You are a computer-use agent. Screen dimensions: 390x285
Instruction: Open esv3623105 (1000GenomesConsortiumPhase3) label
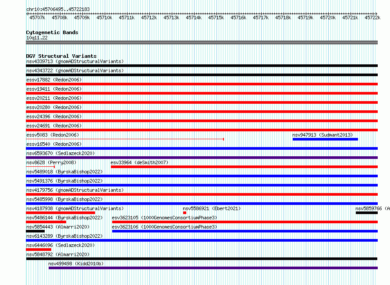click(164, 218)
